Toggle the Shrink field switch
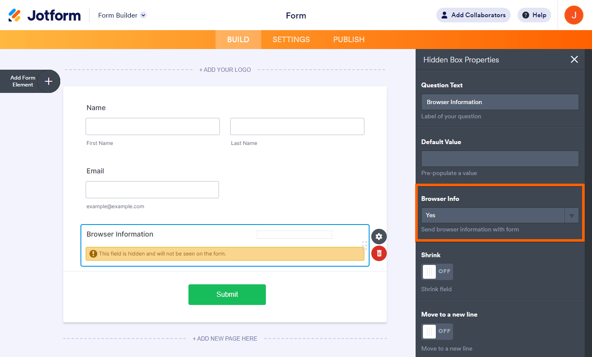The width and height of the screenshot is (592, 357). point(437,272)
